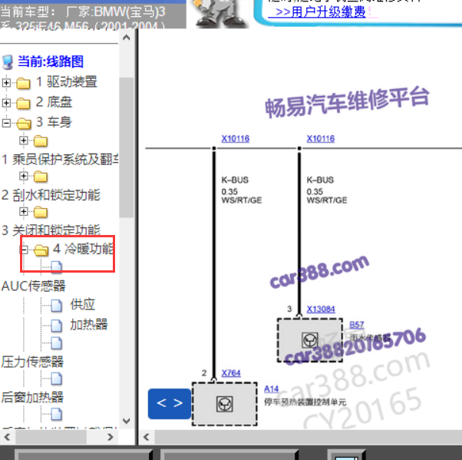Screen dimensions: 462x460
Task: Select the 3 车身 open folder icon
Action: [x=24, y=124]
